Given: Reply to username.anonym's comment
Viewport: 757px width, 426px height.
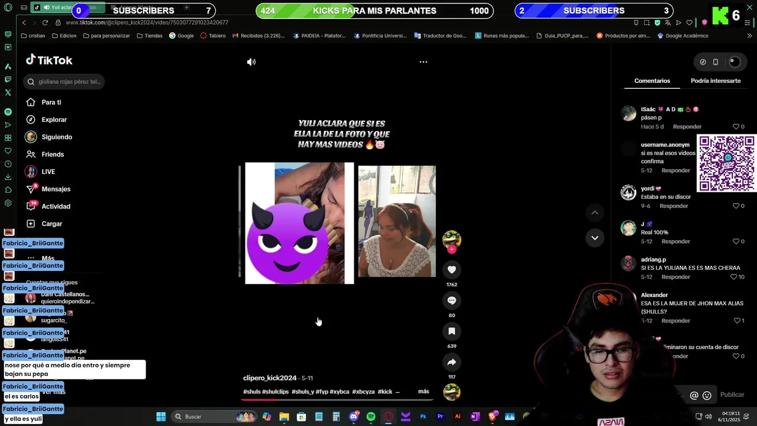Looking at the screenshot, I should [x=676, y=170].
